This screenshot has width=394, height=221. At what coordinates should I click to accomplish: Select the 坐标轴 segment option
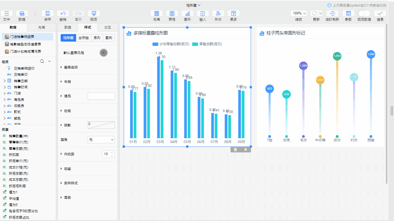[x=84, y=38]
